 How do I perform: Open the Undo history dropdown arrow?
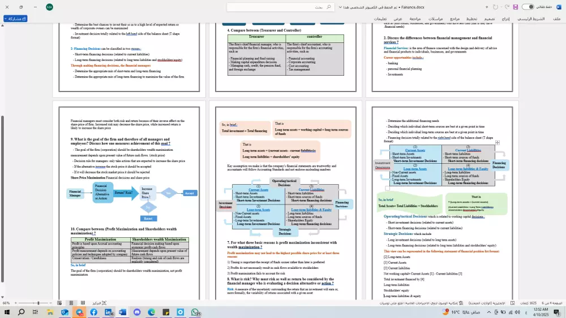pyautogui.click(x=501, y=7)
